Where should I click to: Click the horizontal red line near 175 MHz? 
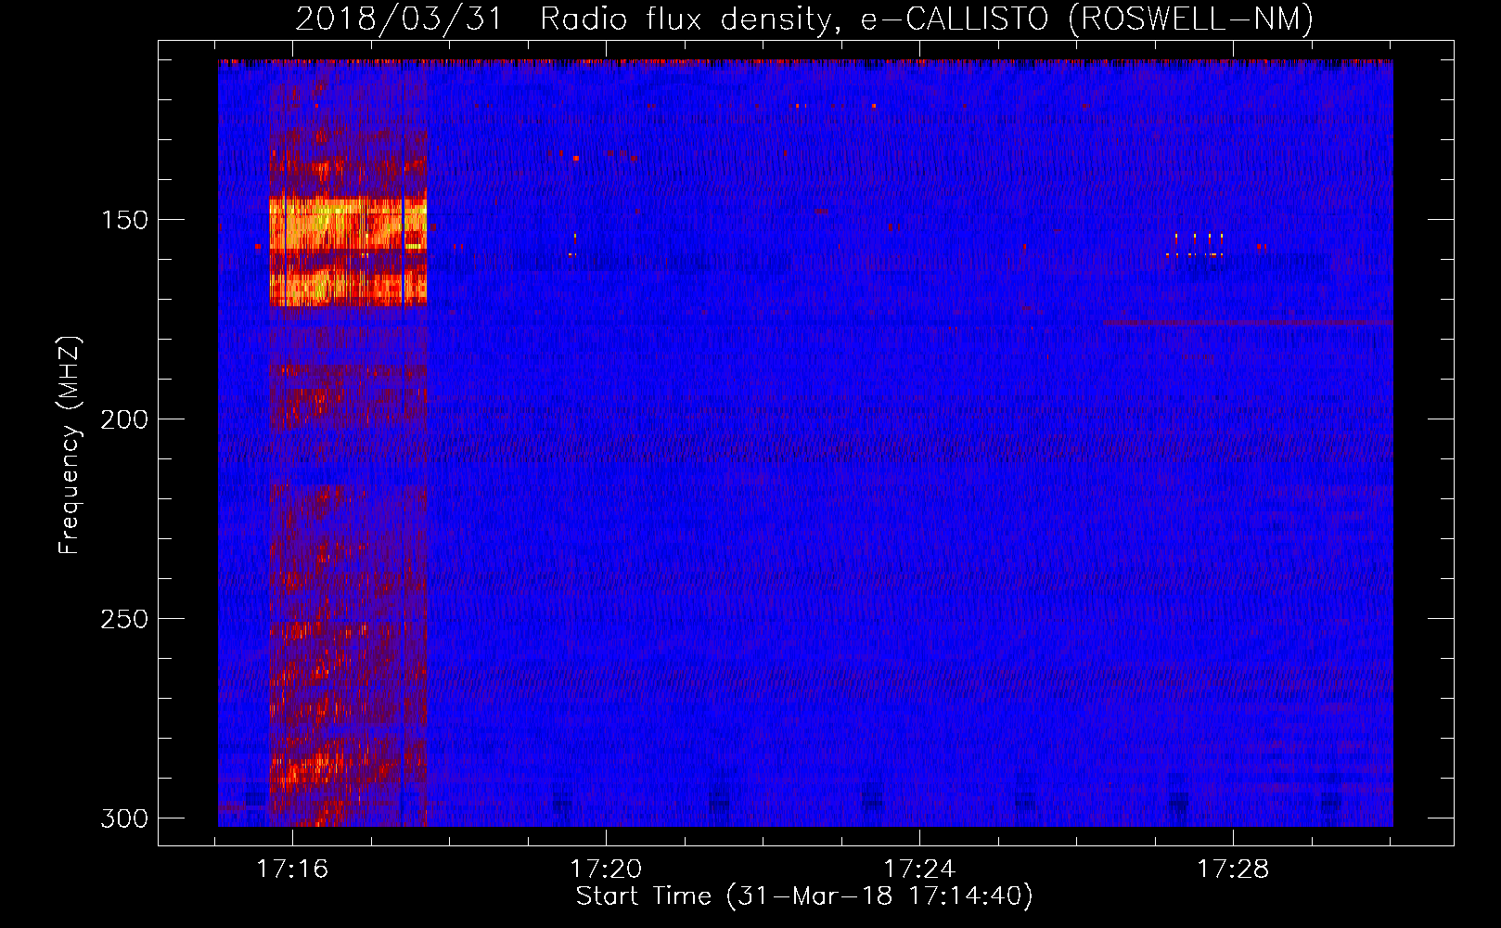(x=1248, y=323)
